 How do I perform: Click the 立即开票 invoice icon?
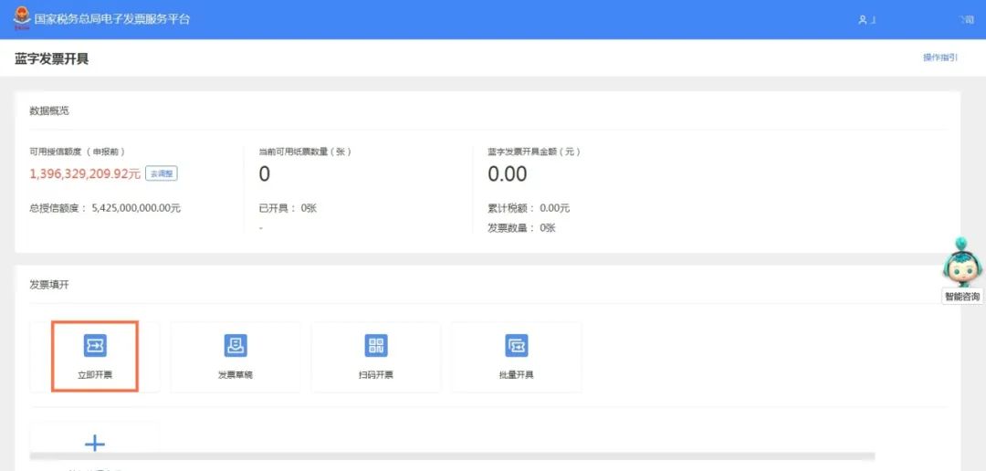[x=95, y=345]
